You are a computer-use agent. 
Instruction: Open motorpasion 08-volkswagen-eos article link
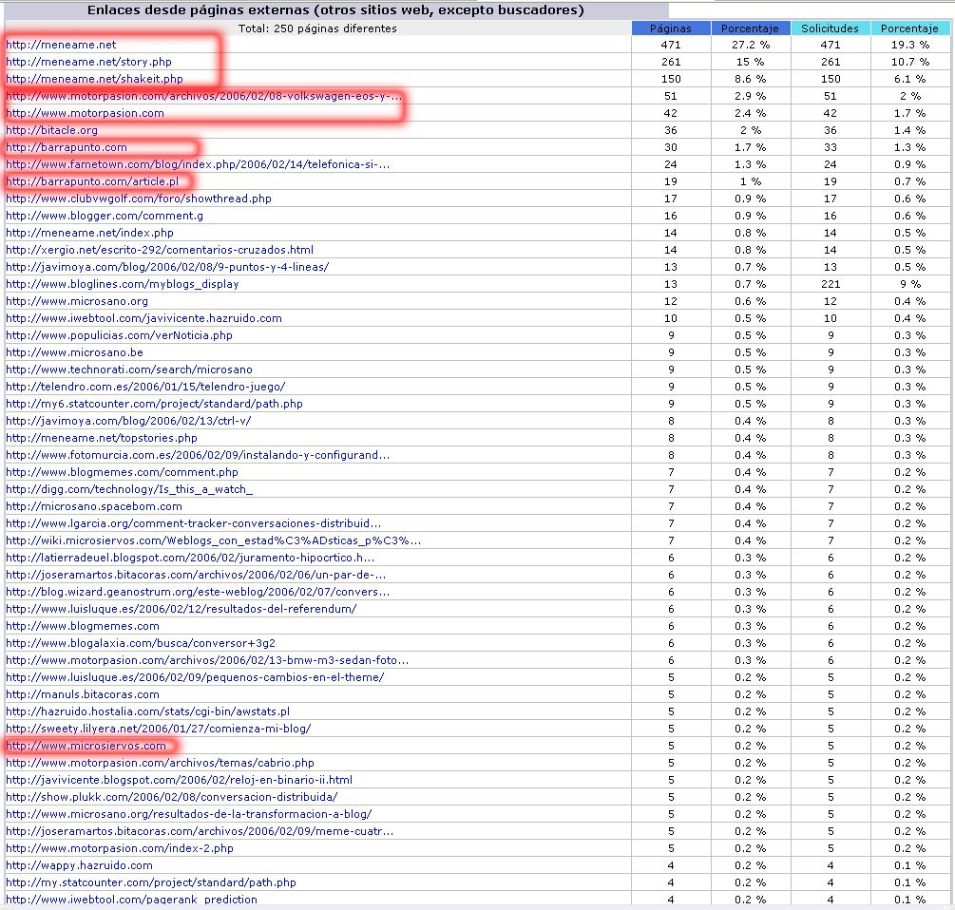tap(204, 96)
